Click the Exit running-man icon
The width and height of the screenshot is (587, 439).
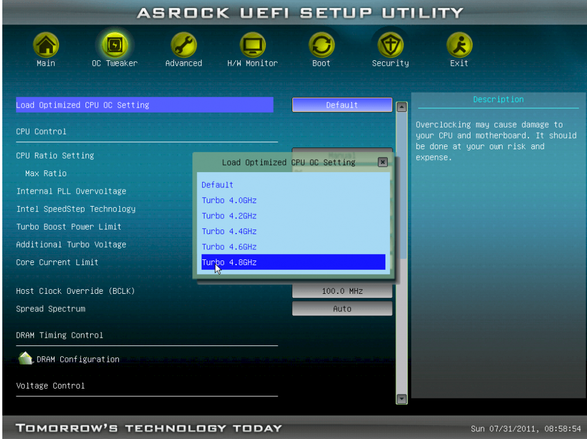[459, 45]
